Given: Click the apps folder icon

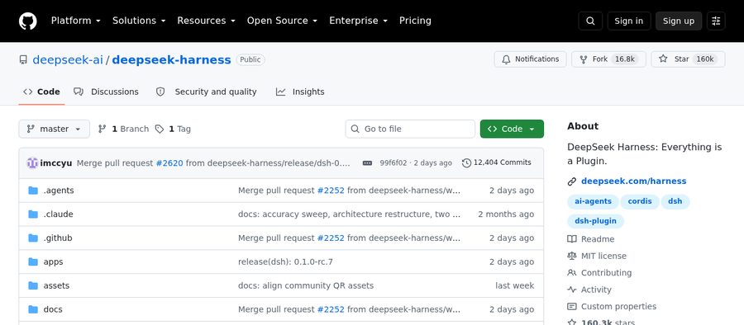Looking at the screenshot, I should pos(33,261).
